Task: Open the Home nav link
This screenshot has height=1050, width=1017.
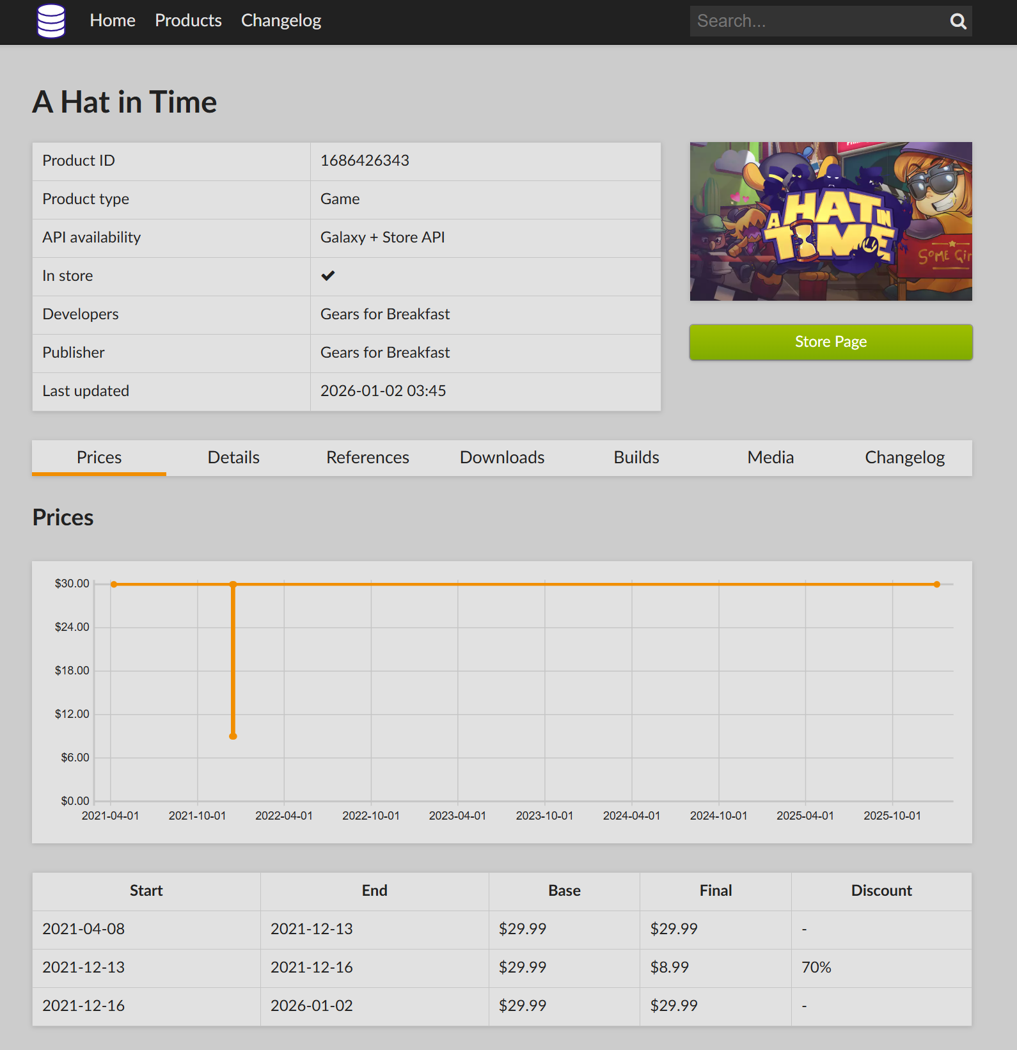Action: coord(113,20)
